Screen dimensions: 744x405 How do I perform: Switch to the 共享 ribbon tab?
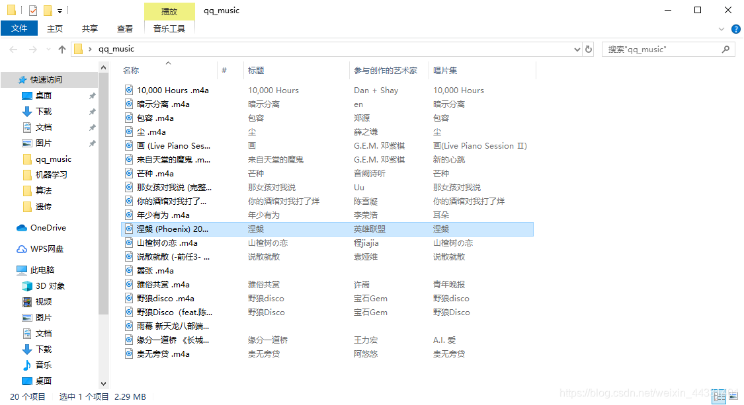(90, 28)
